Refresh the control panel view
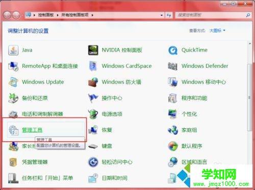The width and height of the screenshot is (255, 190). (x=169, y=15)
